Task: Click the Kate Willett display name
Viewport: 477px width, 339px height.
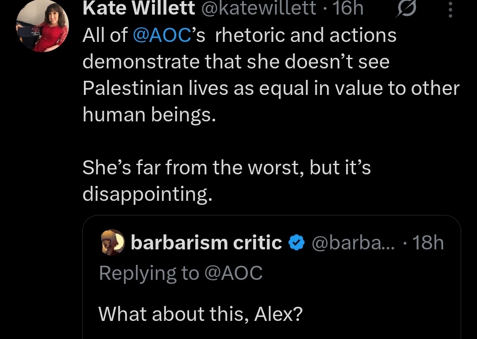Action: click(139, 9)
